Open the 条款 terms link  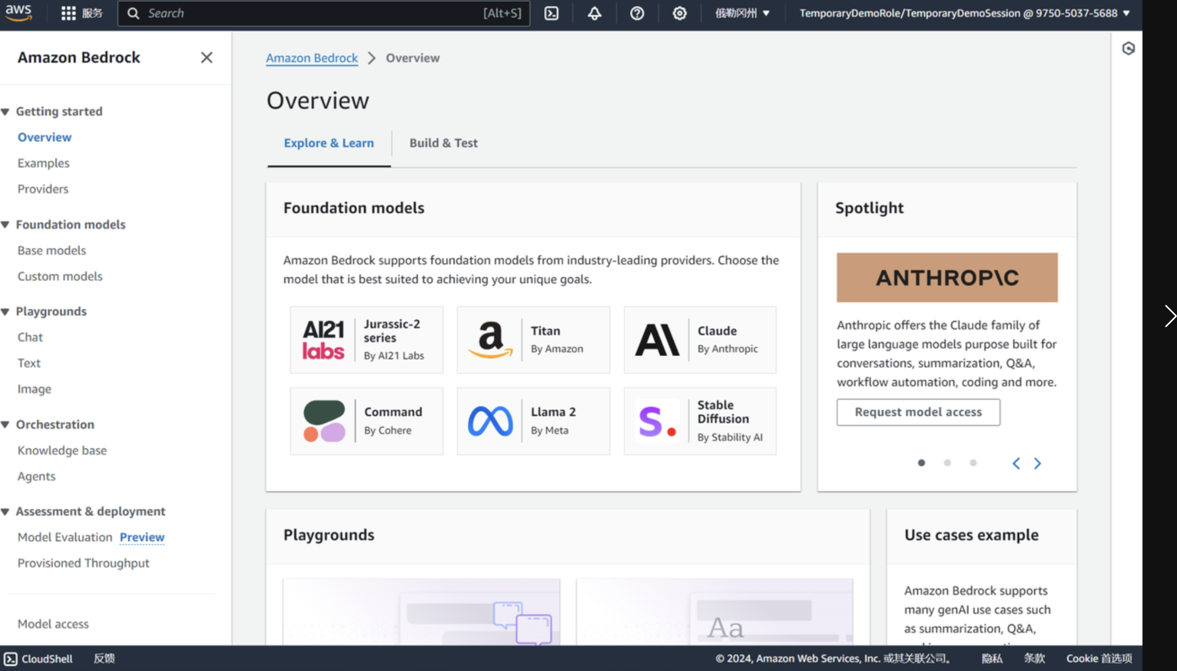pyautogui.click(x=1034, y=659)
